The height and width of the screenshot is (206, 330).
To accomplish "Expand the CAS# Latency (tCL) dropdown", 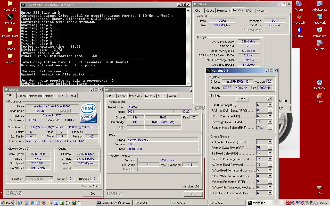I will pos(270,105).
